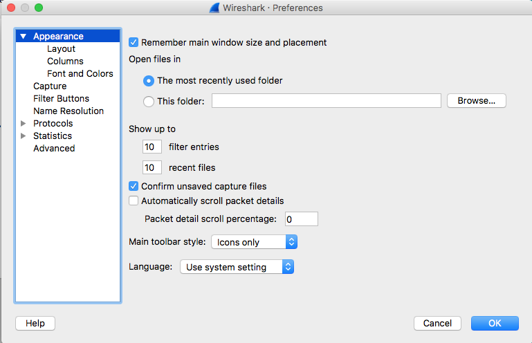The width and height of the screenshot is (532, 343).
Task: Select Capture in the sidebar
Action: pos(50,86)
